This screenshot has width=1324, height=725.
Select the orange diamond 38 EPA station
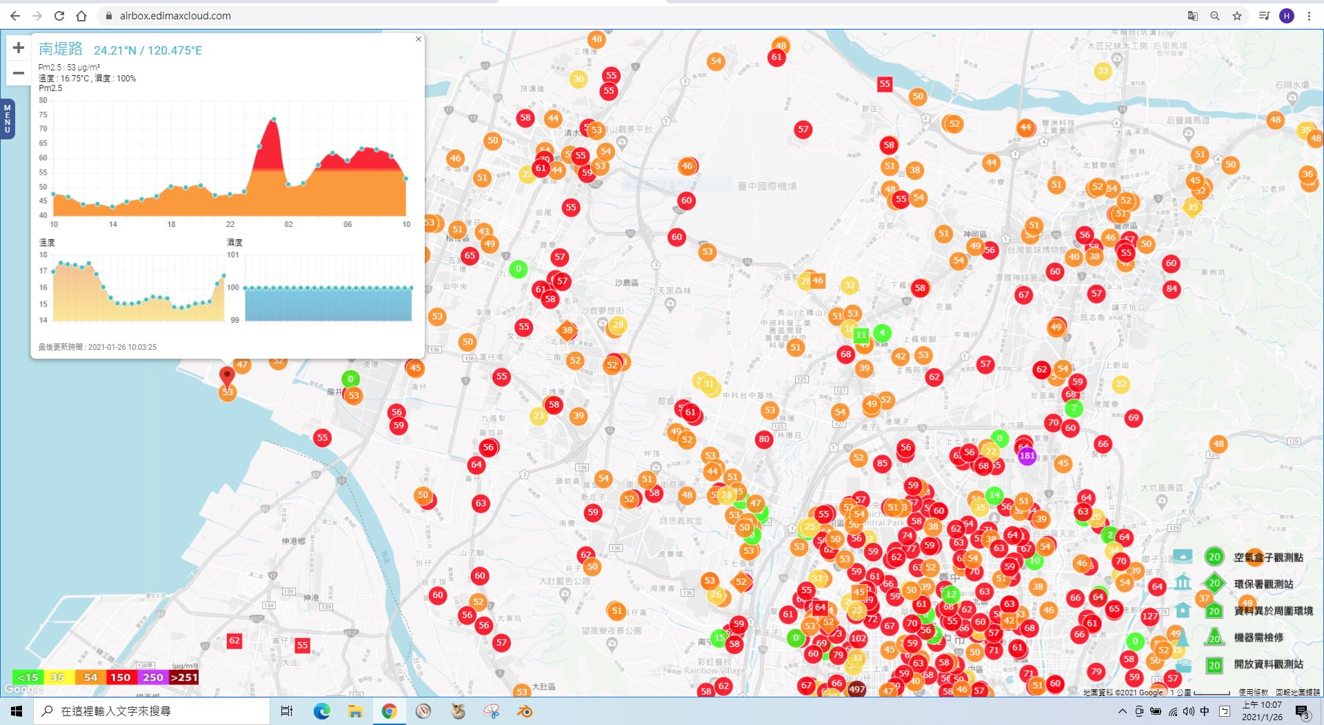click(x=567, y=330)
